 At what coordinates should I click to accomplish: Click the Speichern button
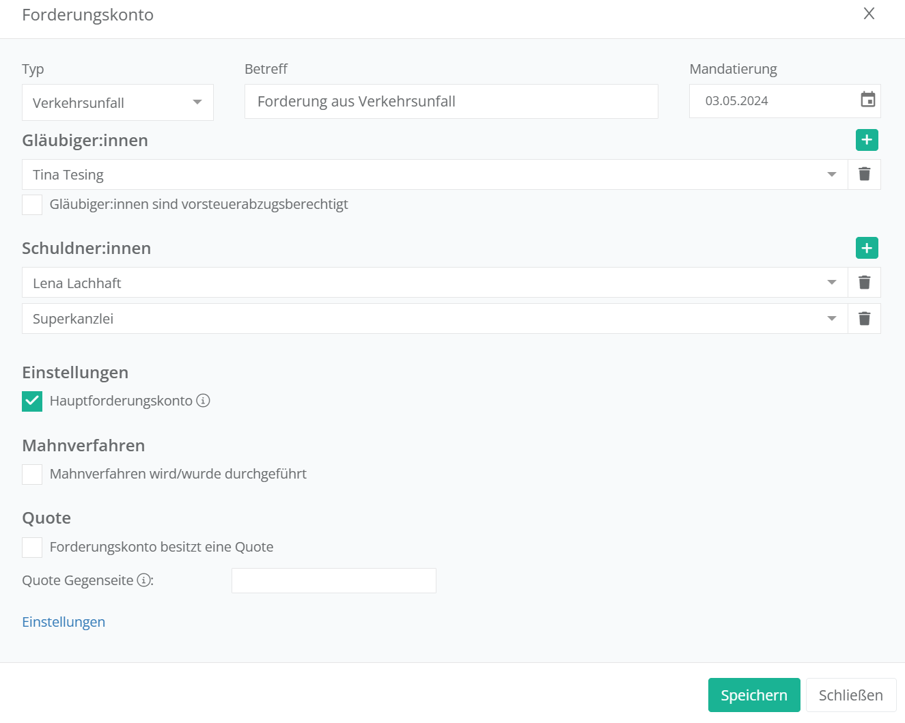(754, 695)
